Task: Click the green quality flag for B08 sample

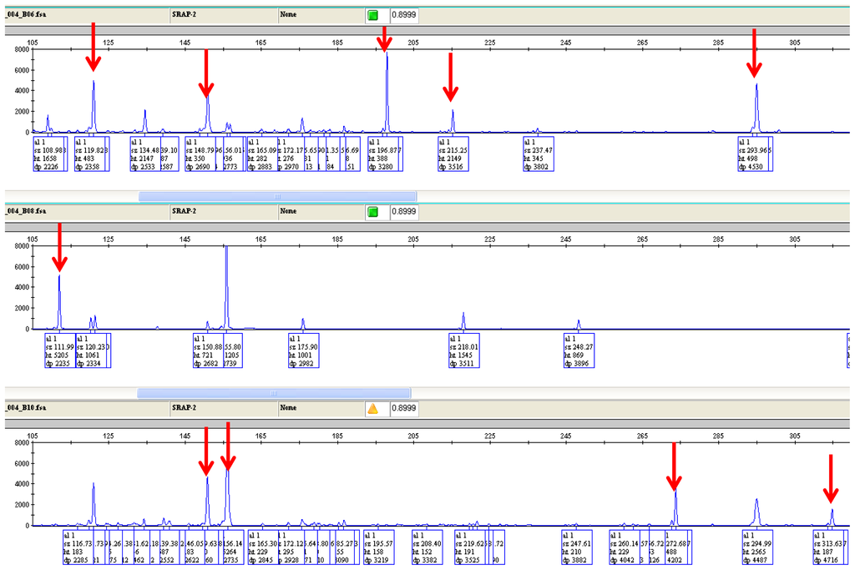Action: [x=372, y=212]
